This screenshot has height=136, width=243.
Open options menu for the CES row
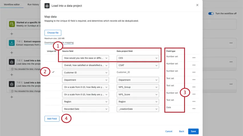[194, 58]
